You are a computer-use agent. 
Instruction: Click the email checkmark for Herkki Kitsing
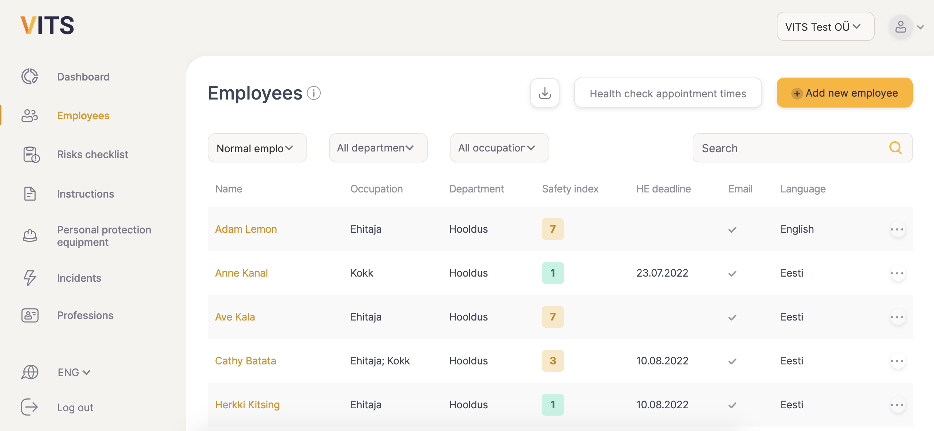[732, 405]
